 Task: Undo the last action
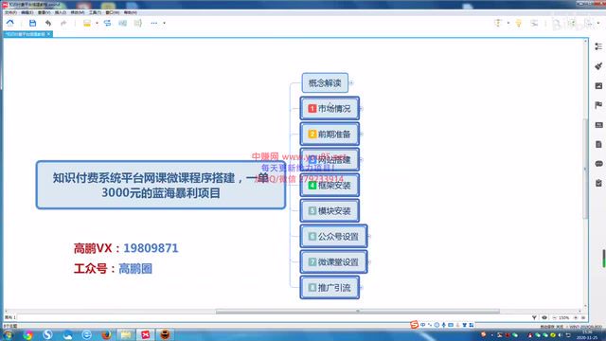point(48,23)
